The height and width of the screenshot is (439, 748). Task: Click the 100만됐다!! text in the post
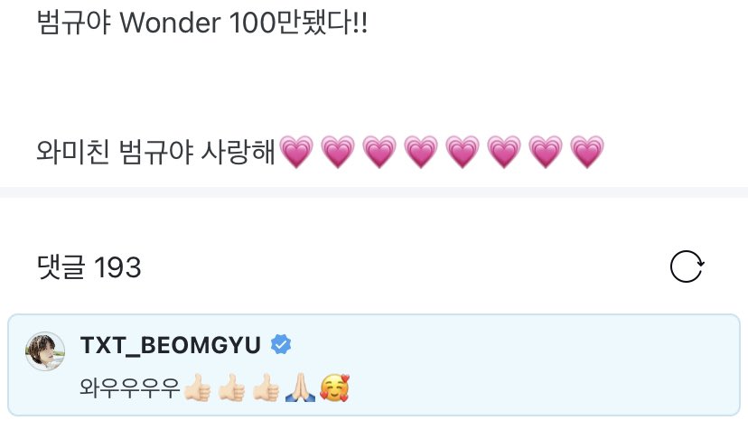[299, 23]
